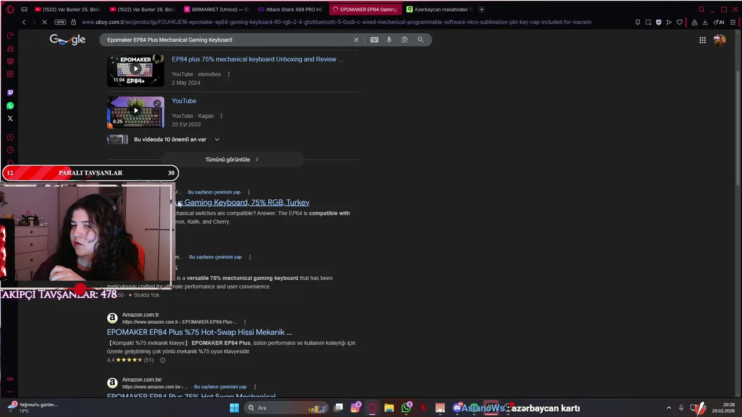Open EP84 plus 75% mechanical keyboard review link
This screenshot has height=417, width=742.
pyautogui.click(x=257, y=59)
